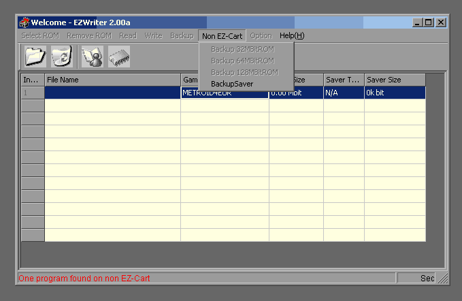Choose Backup 32MBitROM menu entry

[x=246, y=49]
